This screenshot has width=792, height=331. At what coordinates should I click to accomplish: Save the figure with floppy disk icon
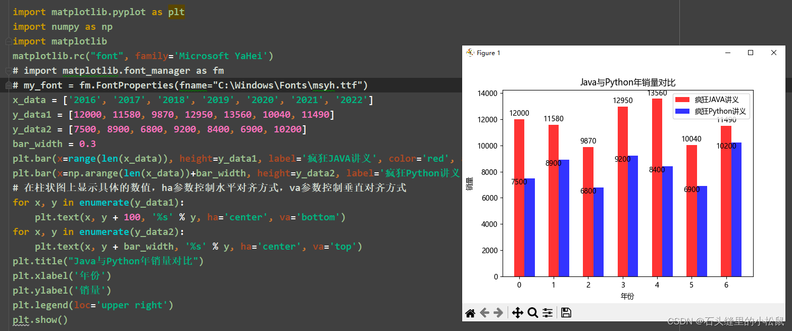click(x=566, y=313)
